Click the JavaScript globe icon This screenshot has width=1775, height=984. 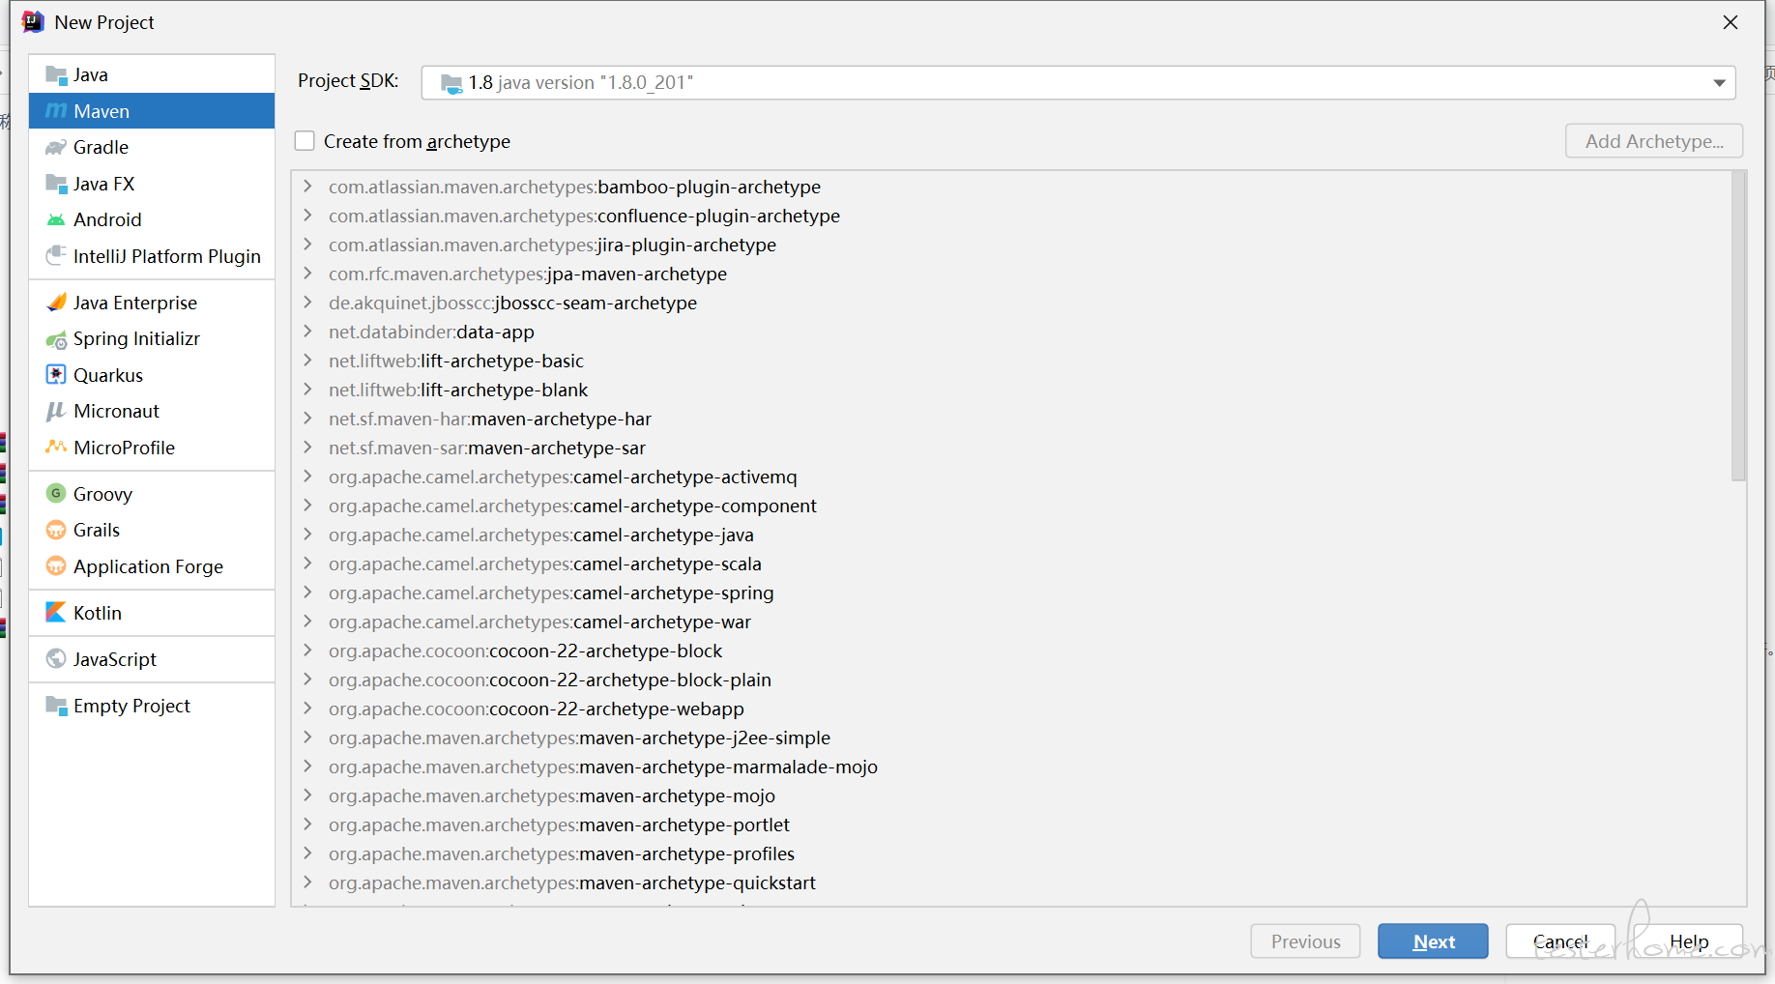[56, 659]
